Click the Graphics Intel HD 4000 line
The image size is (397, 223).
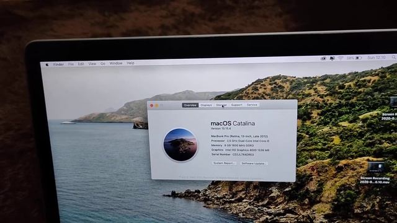pyautogui.click(x=240, y=150)
